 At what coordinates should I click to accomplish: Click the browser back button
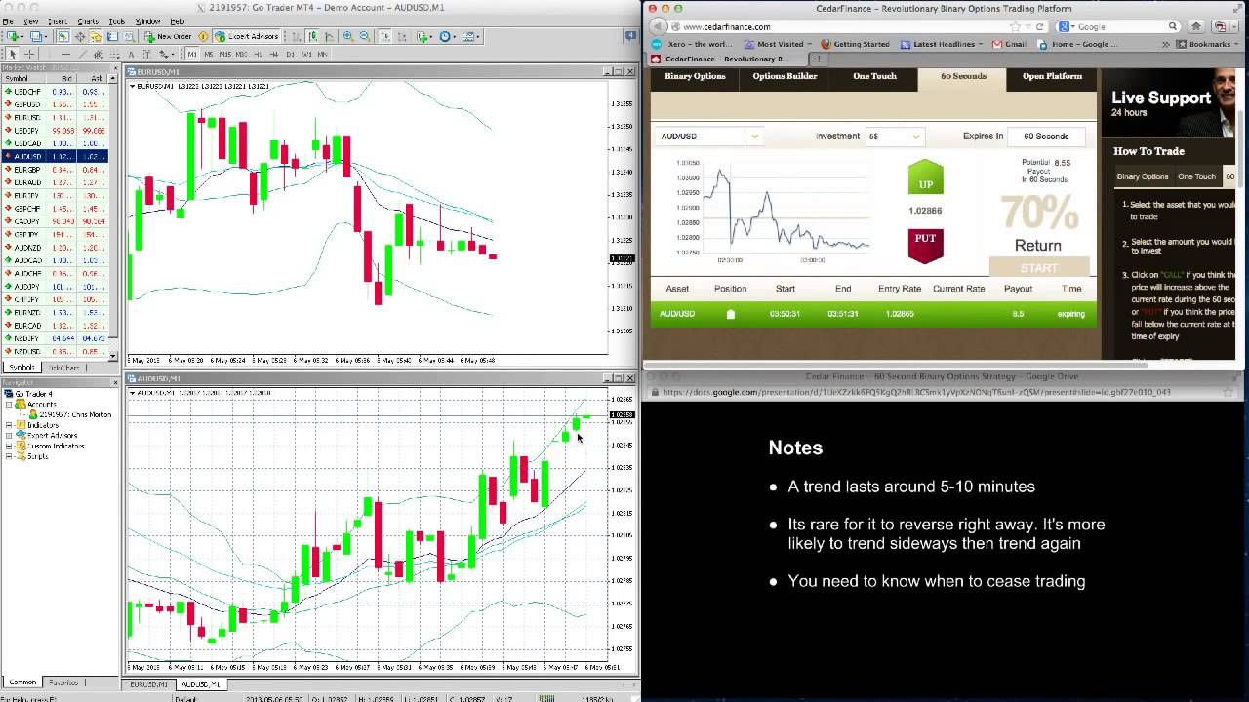[x=659, y=26]
